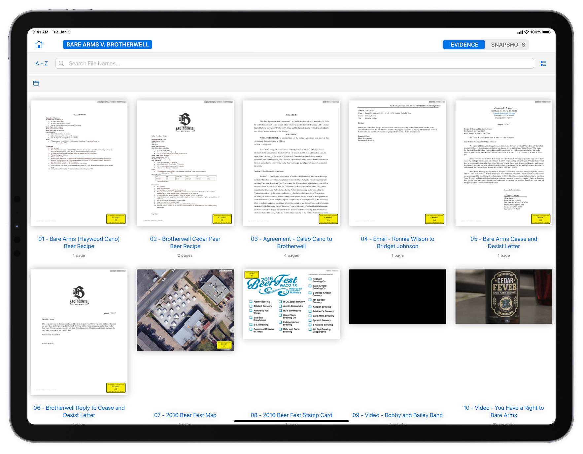Select the Brotherwell Reply to Cease title
Image resolution: width=583 pixels, height=454 pixels.
tap(79, 411)
